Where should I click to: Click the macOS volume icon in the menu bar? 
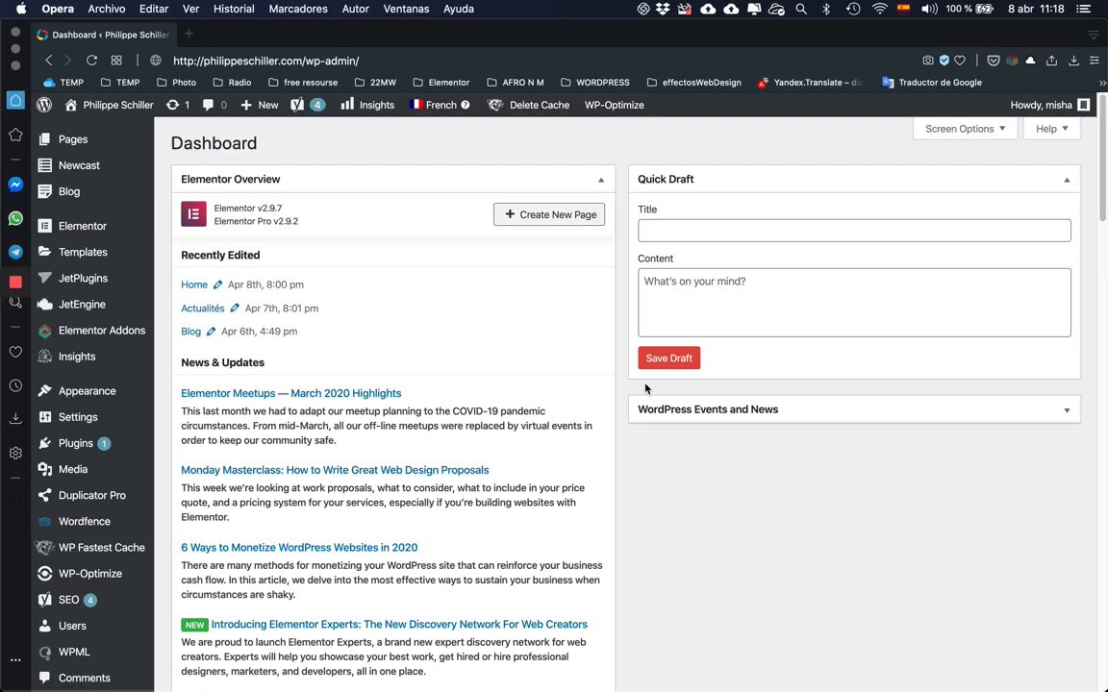coord(928,10)
